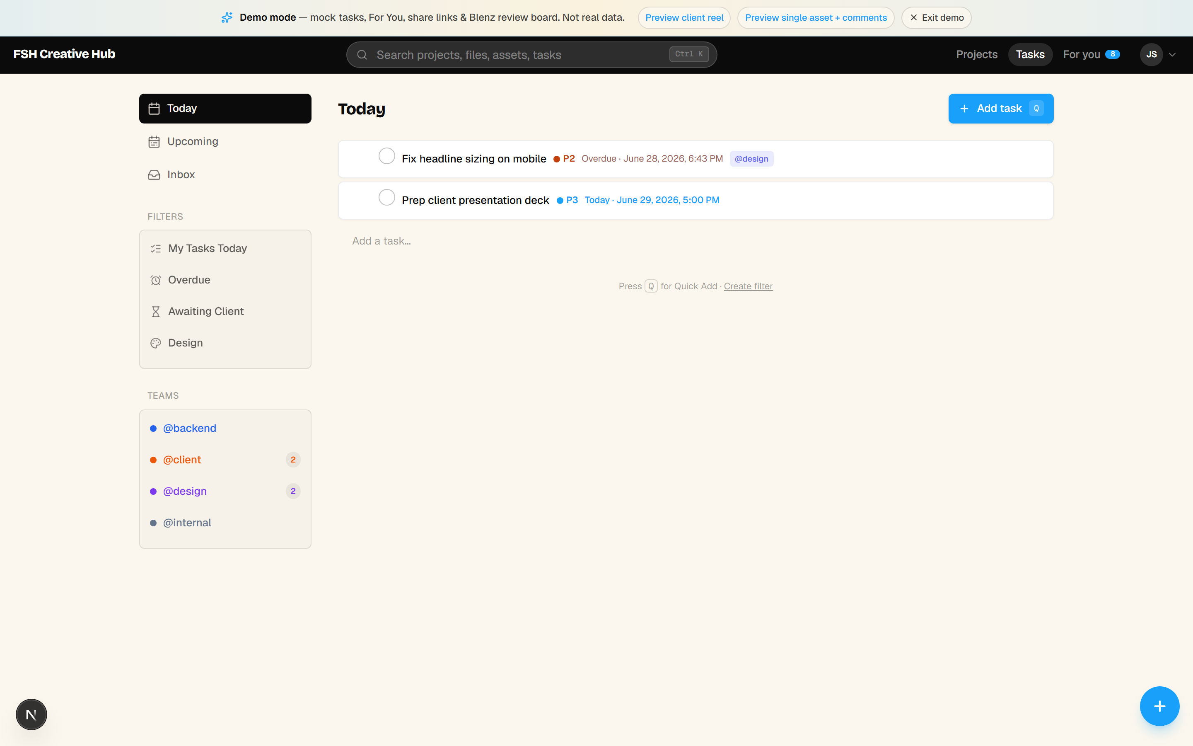The width and height of the screenshot is (1193, 746).
Task: Click the Ctrl K shortcut badge
Action: click(x=689, y=54)
